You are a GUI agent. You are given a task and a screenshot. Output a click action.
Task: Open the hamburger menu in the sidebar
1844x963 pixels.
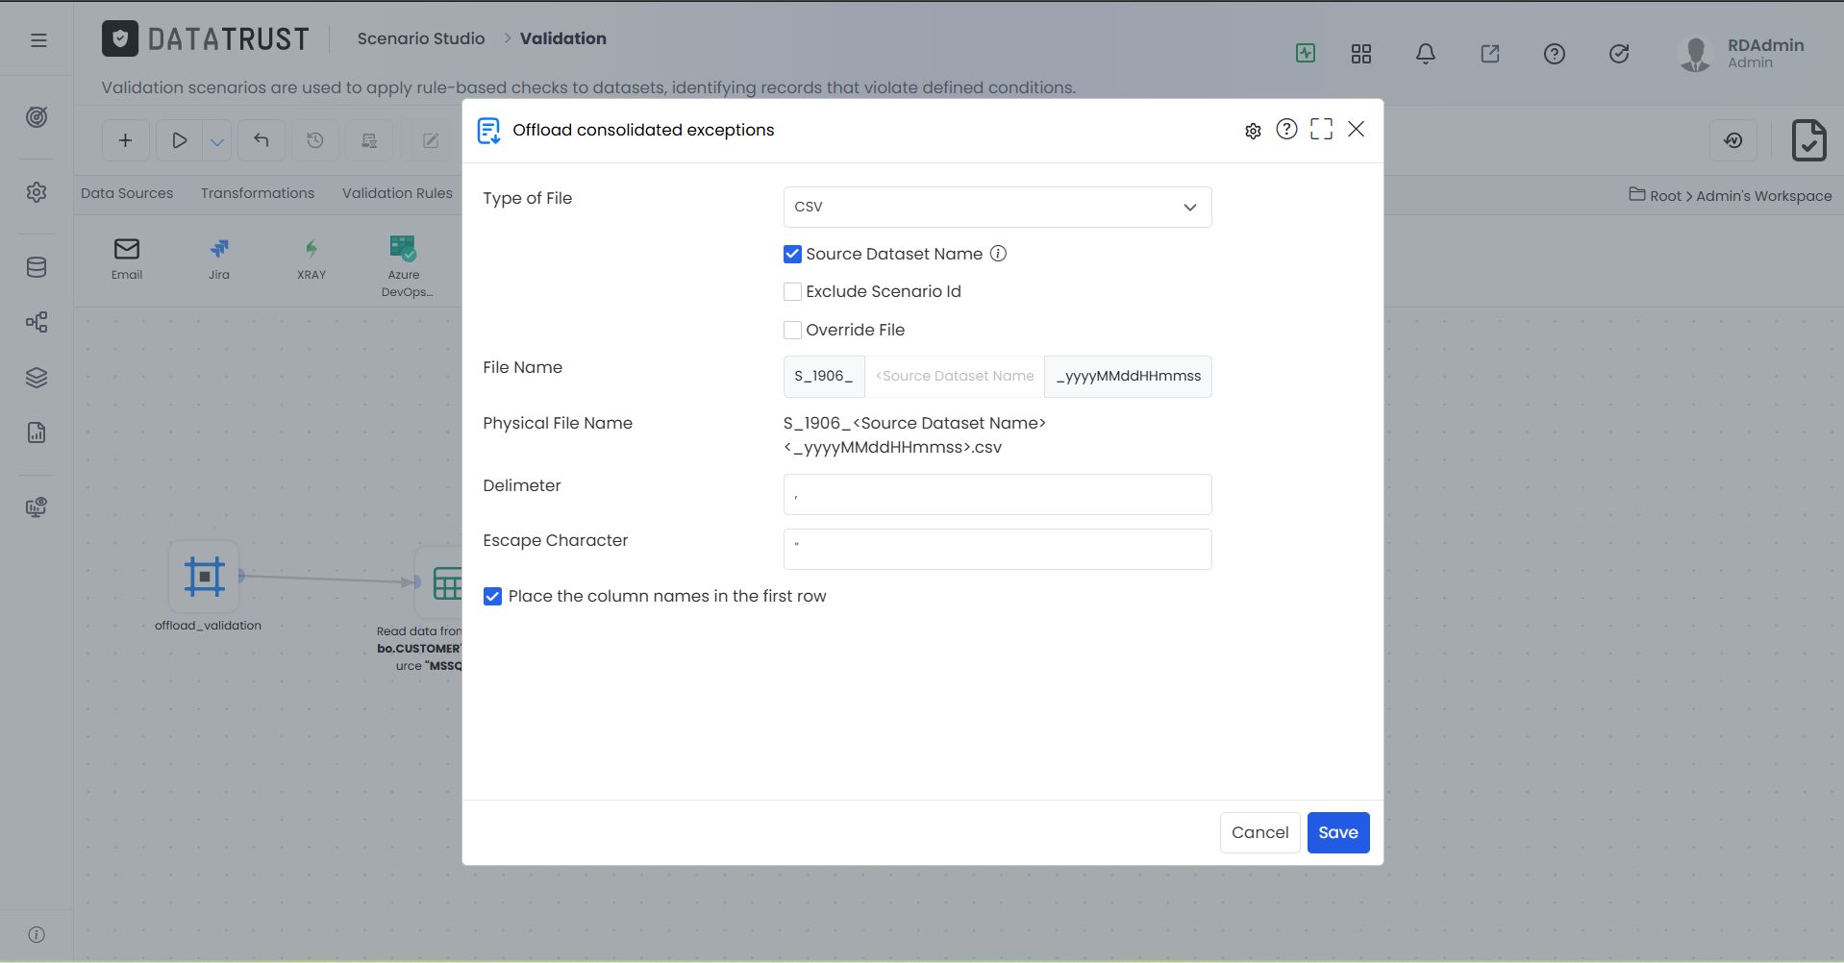tap(38, 40)
